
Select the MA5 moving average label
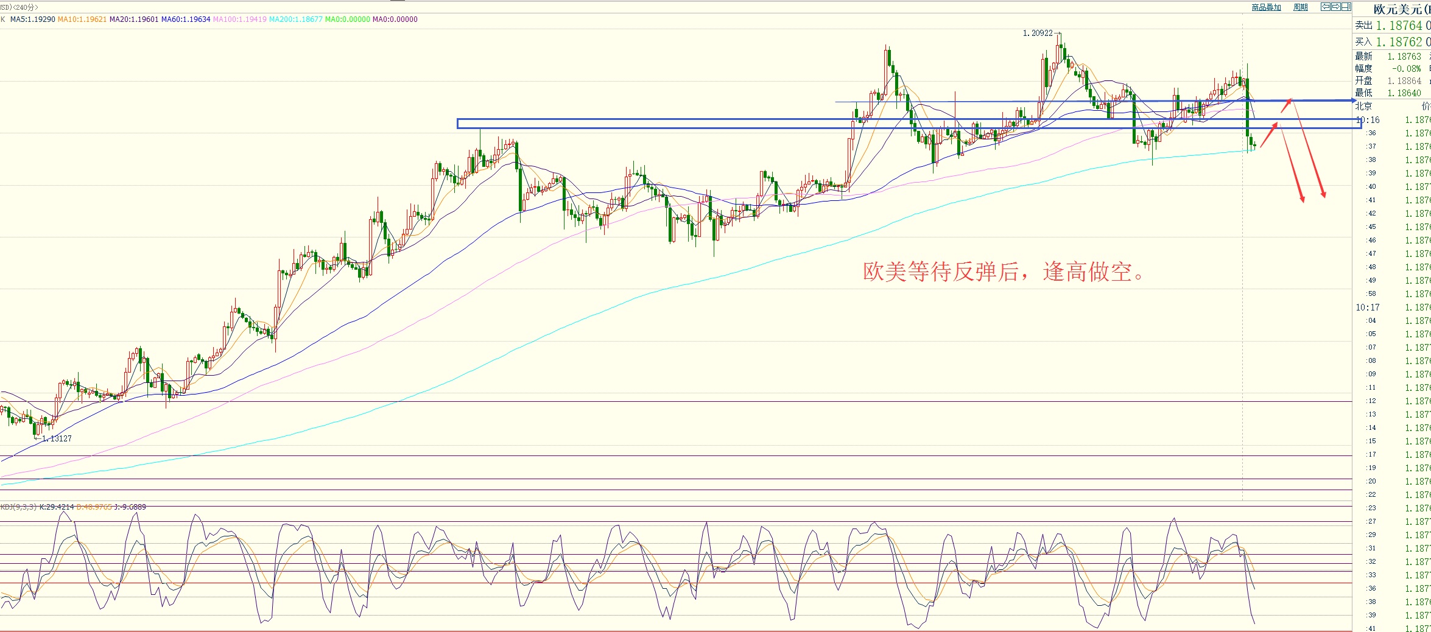pos(32,19)
